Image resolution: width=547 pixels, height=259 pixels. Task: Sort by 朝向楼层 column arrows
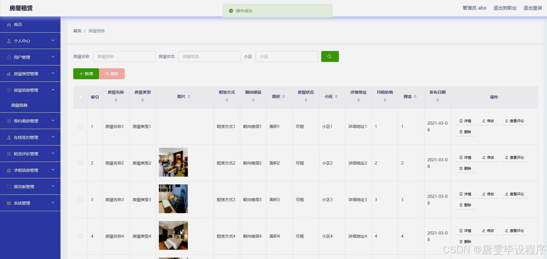point(253,100)
